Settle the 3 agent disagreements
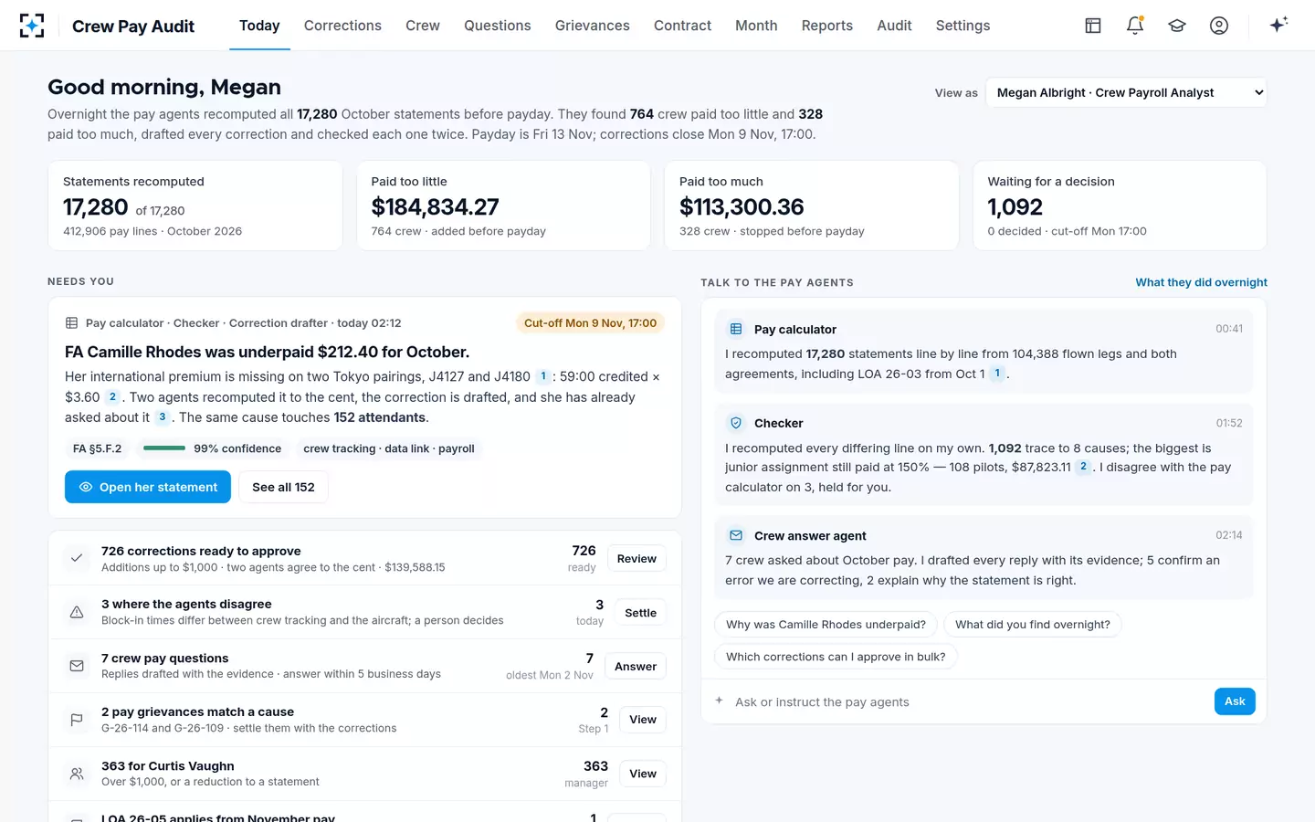This screenshot has width=1315, height=822. point(640,613)
